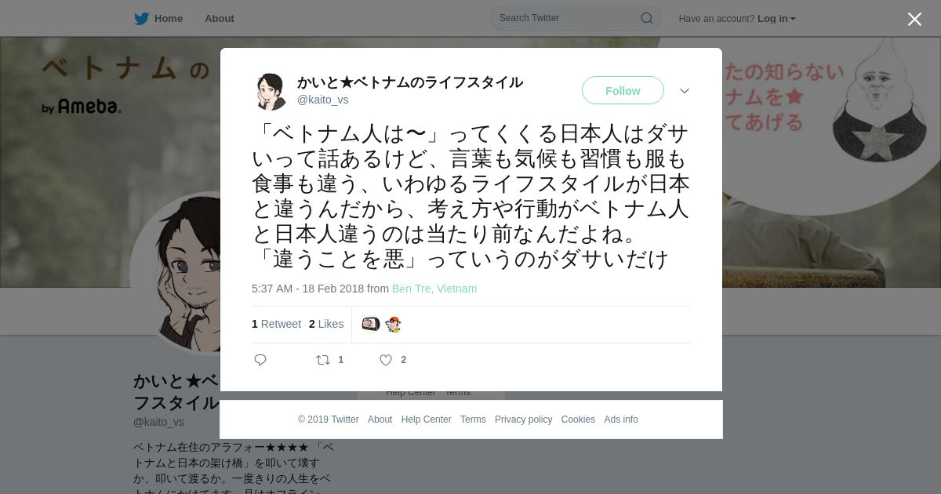The width and height of the screenshot is (941, 494).
Task: Open the Ben Tre, Vietnam location link
Action: pyautogui.click(x=434, y=289)
